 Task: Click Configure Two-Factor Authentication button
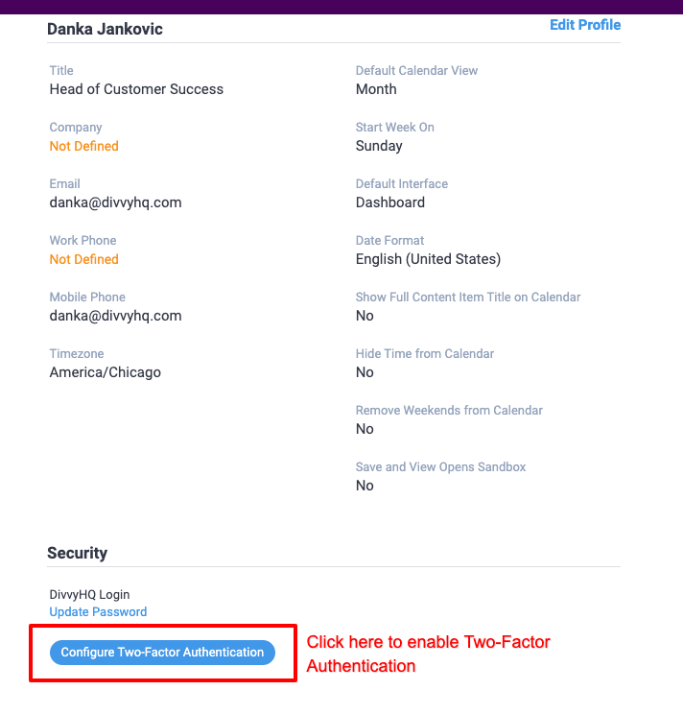[x=162, y=652]
